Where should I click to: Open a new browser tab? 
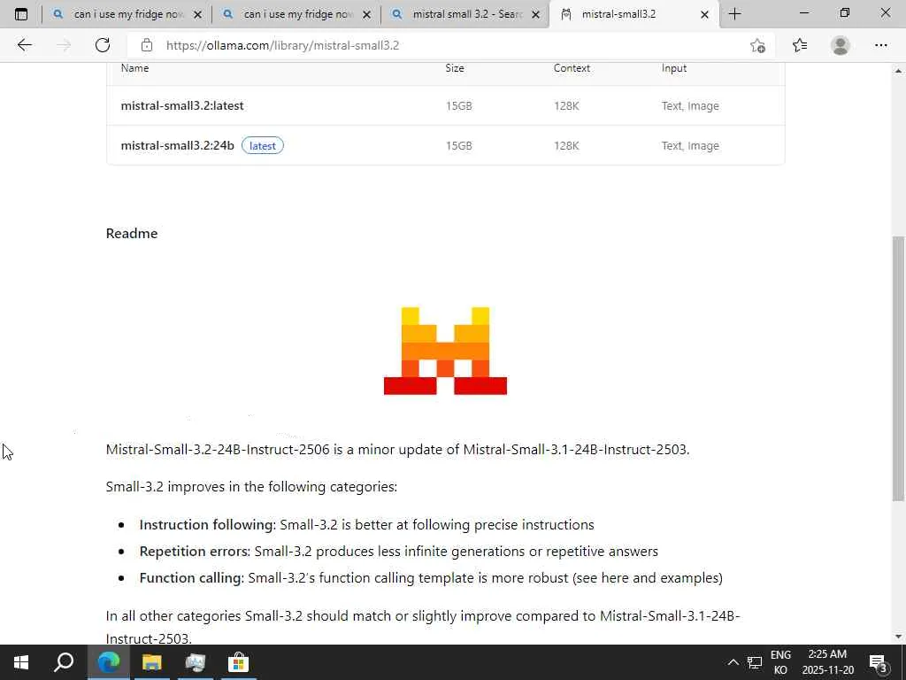click(x=735, y=14)
